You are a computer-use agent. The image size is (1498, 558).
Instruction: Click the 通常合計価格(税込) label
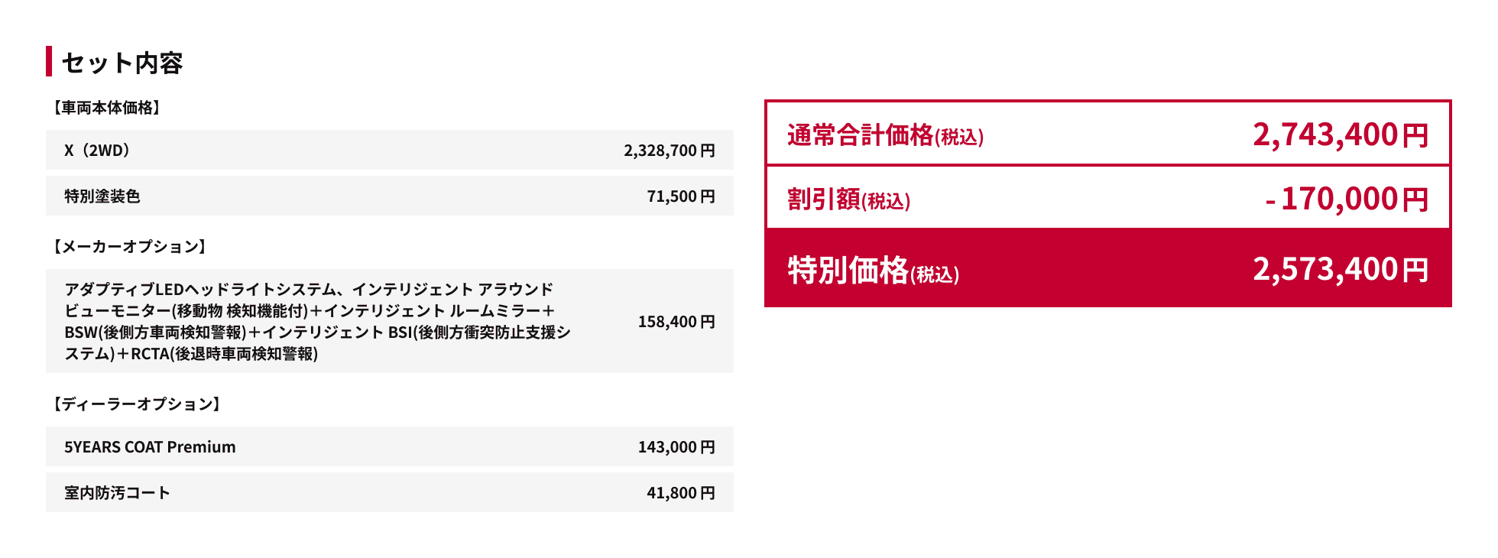885,135
